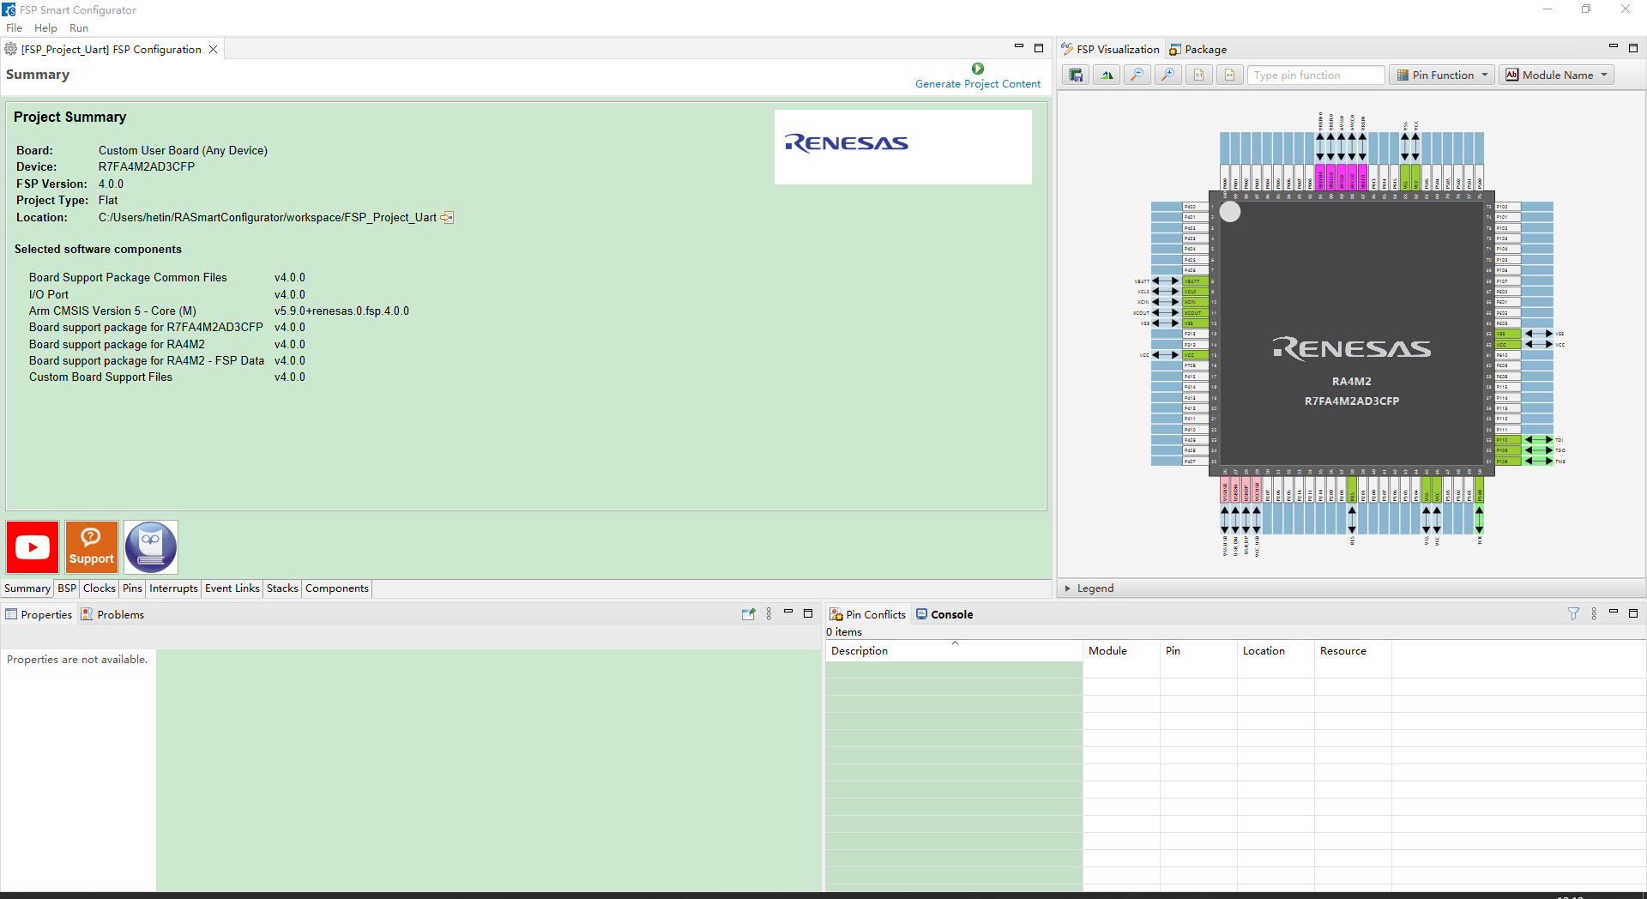Viewport: 1647px width, 899px height.
Task: Open the Pin Conflicts tab
Action: [x=867, y=614]
